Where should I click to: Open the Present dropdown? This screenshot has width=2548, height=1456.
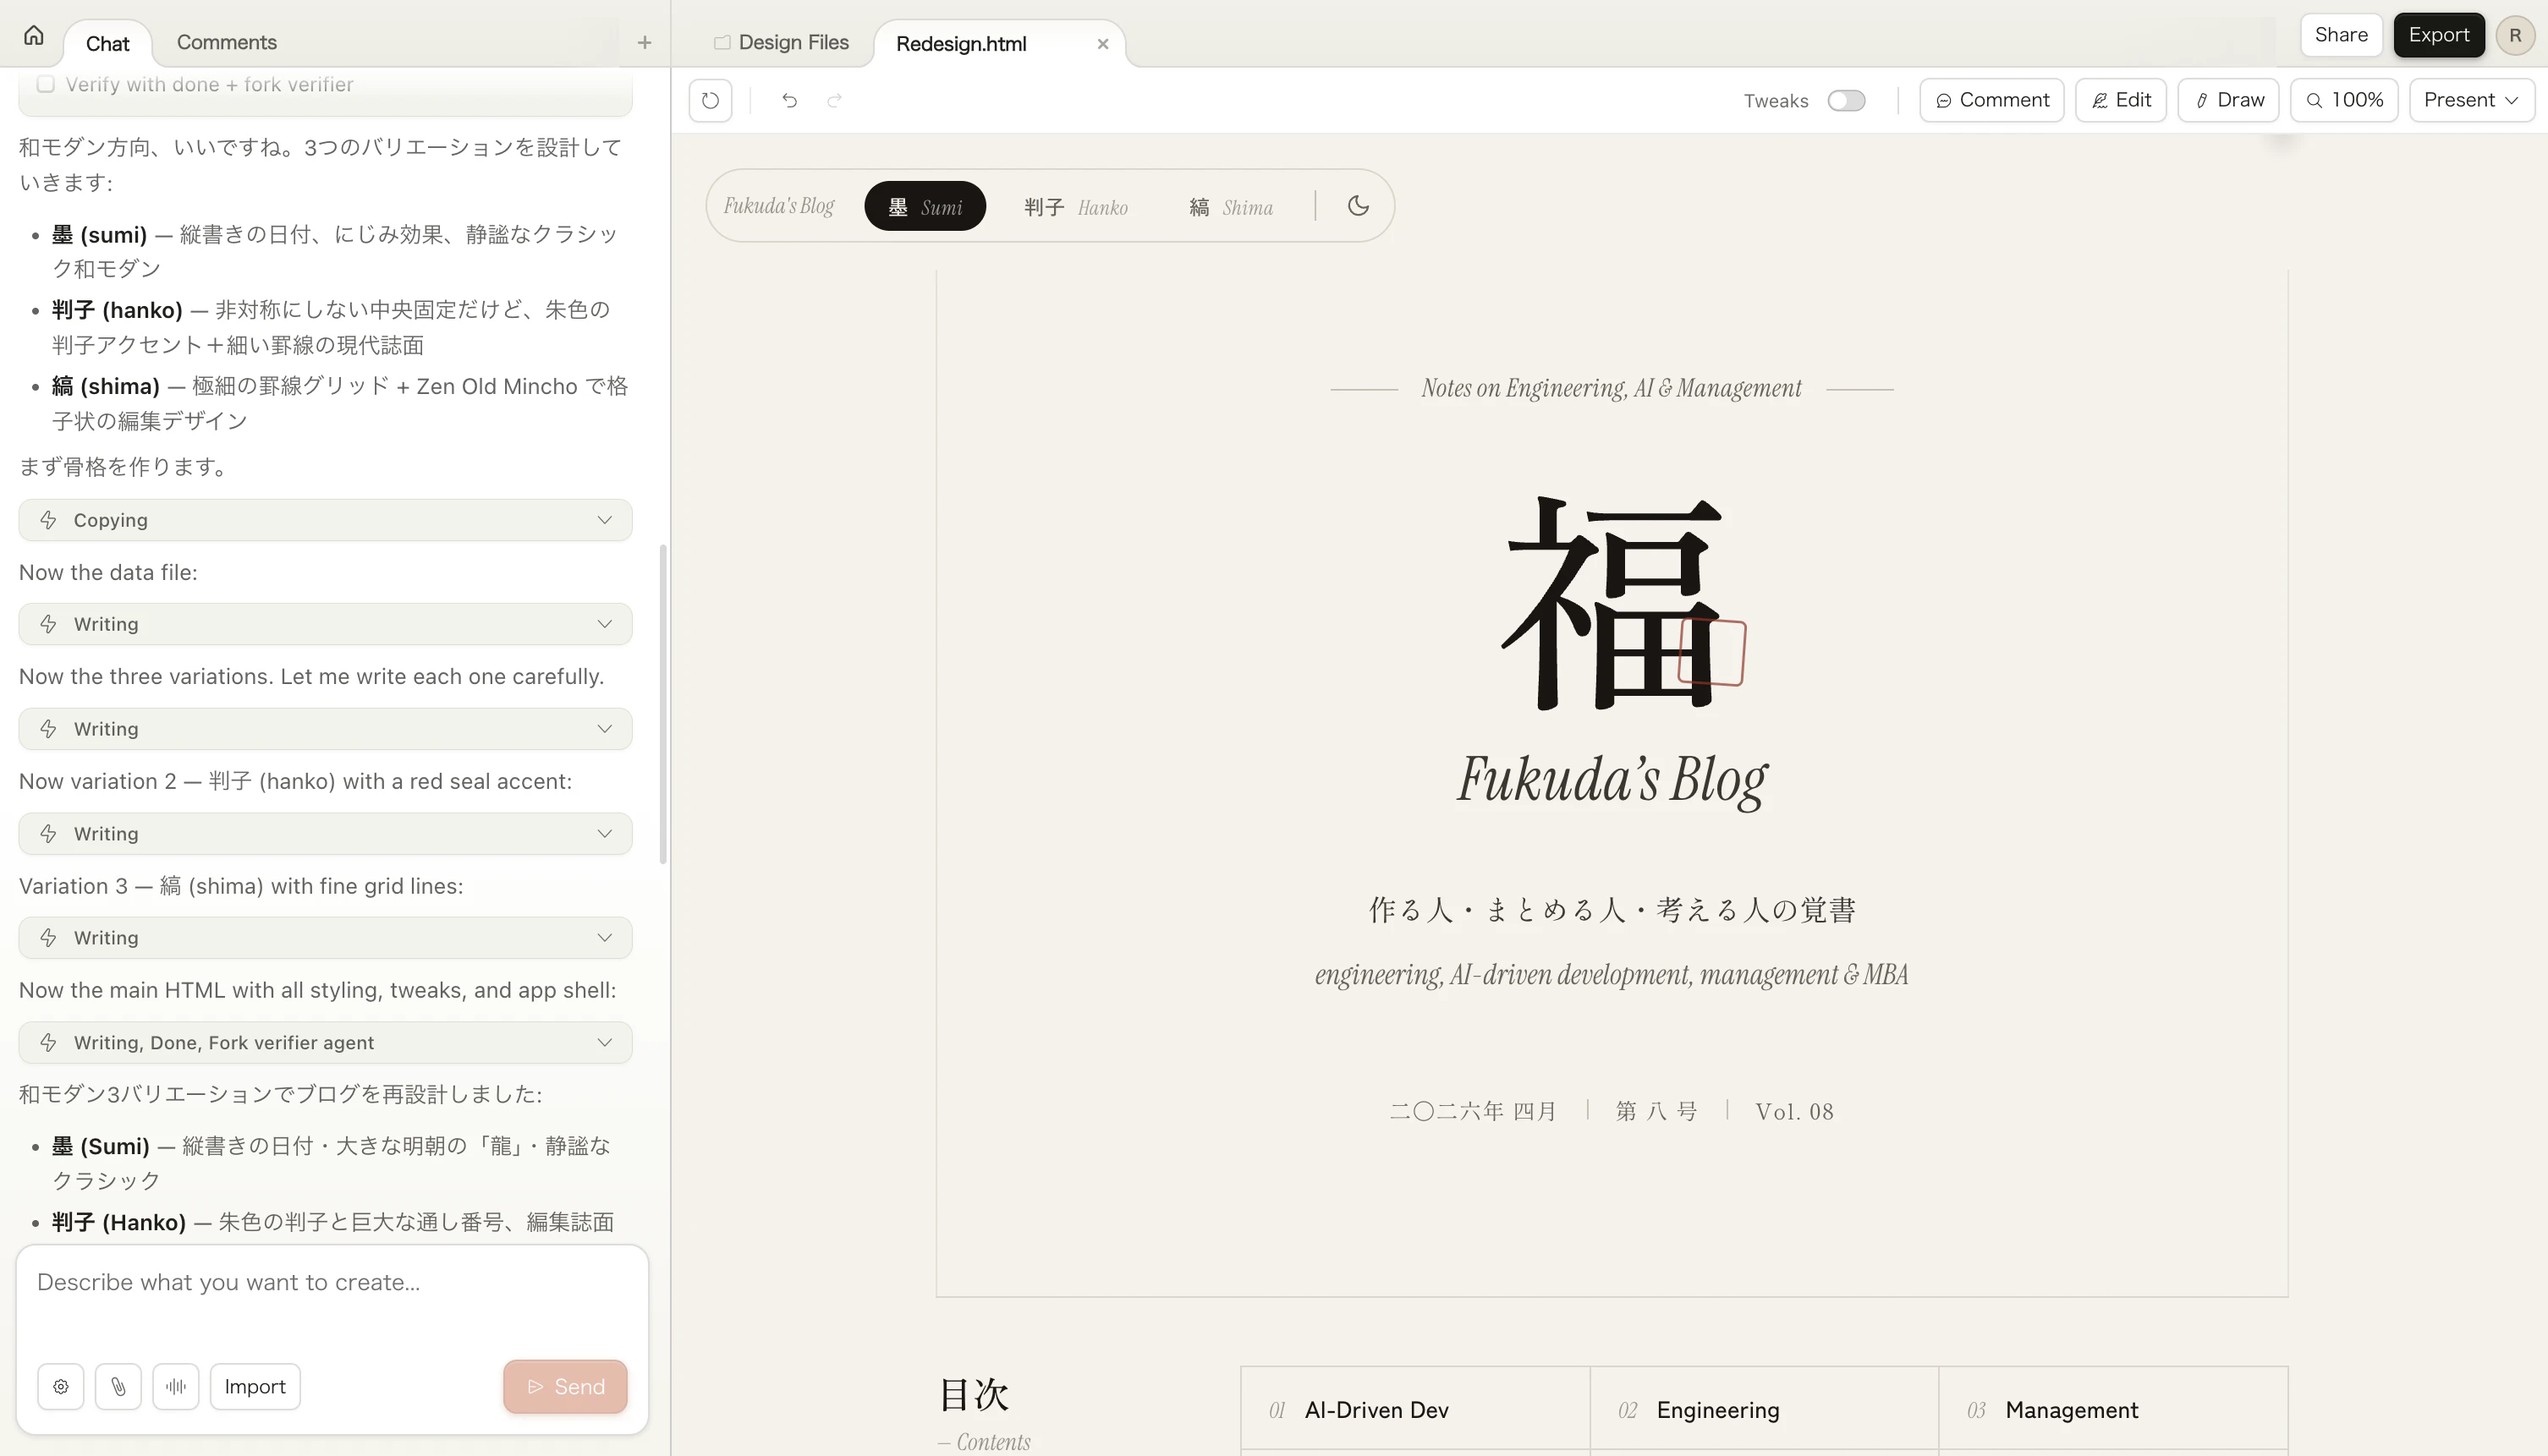(2470, 100)
